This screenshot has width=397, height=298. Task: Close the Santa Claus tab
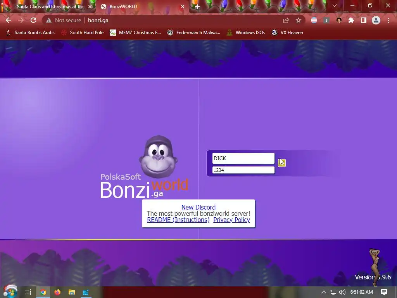click(x=90, y=7)
